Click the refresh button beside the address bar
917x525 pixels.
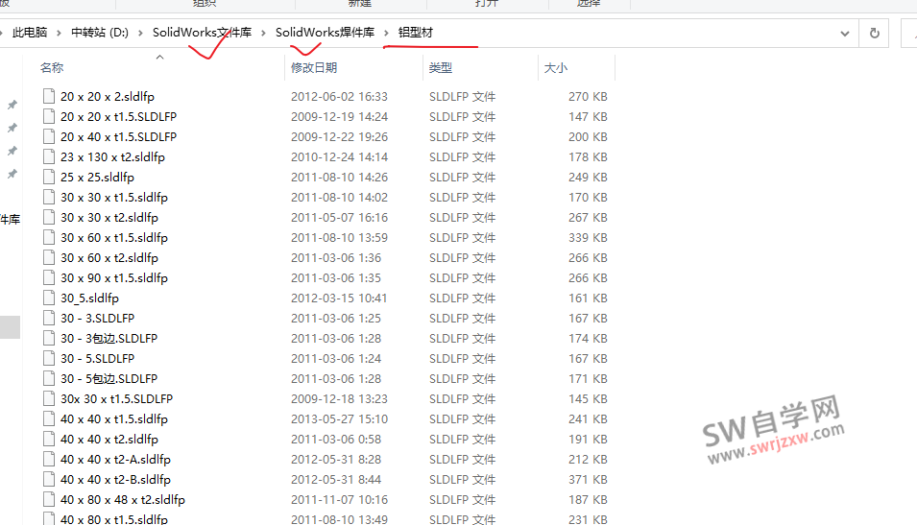coord(874,33)
